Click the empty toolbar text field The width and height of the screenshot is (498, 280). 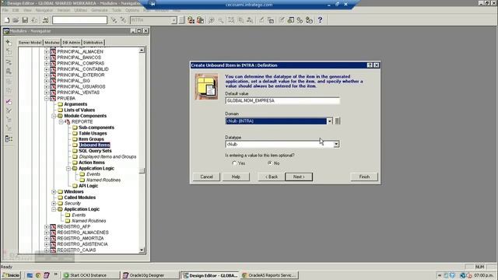tap(79, 20)
